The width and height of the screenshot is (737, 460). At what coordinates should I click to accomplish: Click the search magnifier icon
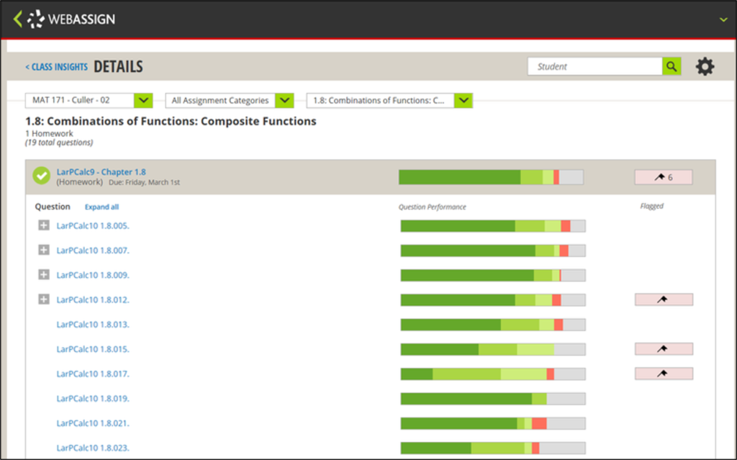(671, 66)
